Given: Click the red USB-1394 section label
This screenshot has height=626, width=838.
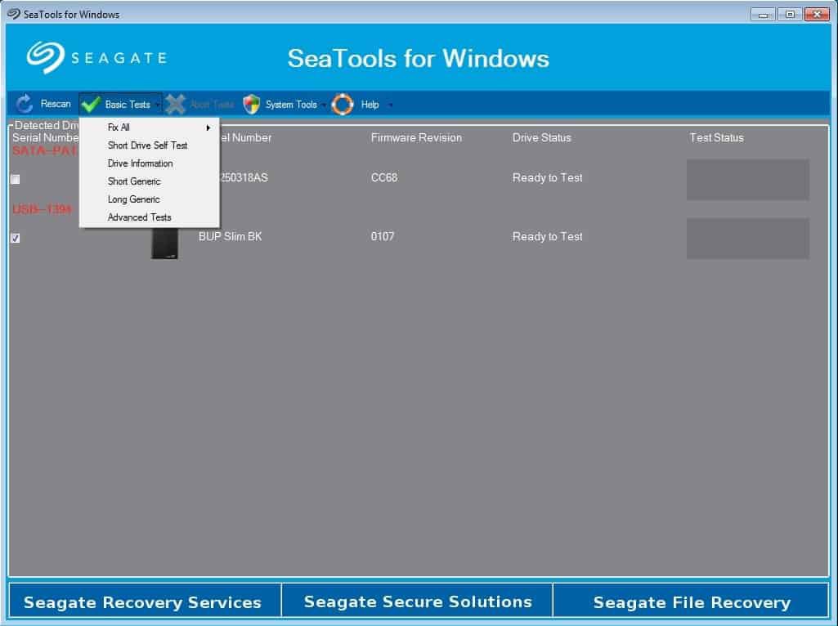Looking at the screenshot, I should click(x=42, y=209).
